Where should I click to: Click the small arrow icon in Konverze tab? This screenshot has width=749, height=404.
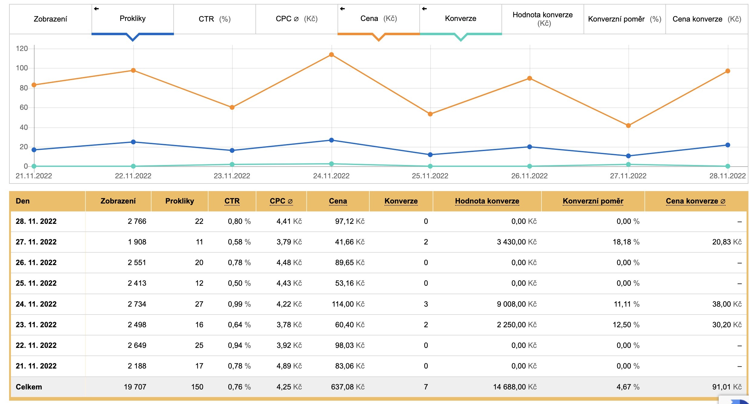(424, 9)
